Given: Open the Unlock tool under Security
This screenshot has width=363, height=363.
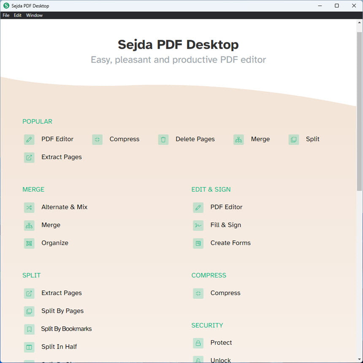Looking at the screenshot, I should (220, 360).
